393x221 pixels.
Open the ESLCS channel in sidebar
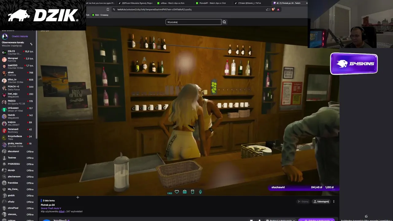18,52
